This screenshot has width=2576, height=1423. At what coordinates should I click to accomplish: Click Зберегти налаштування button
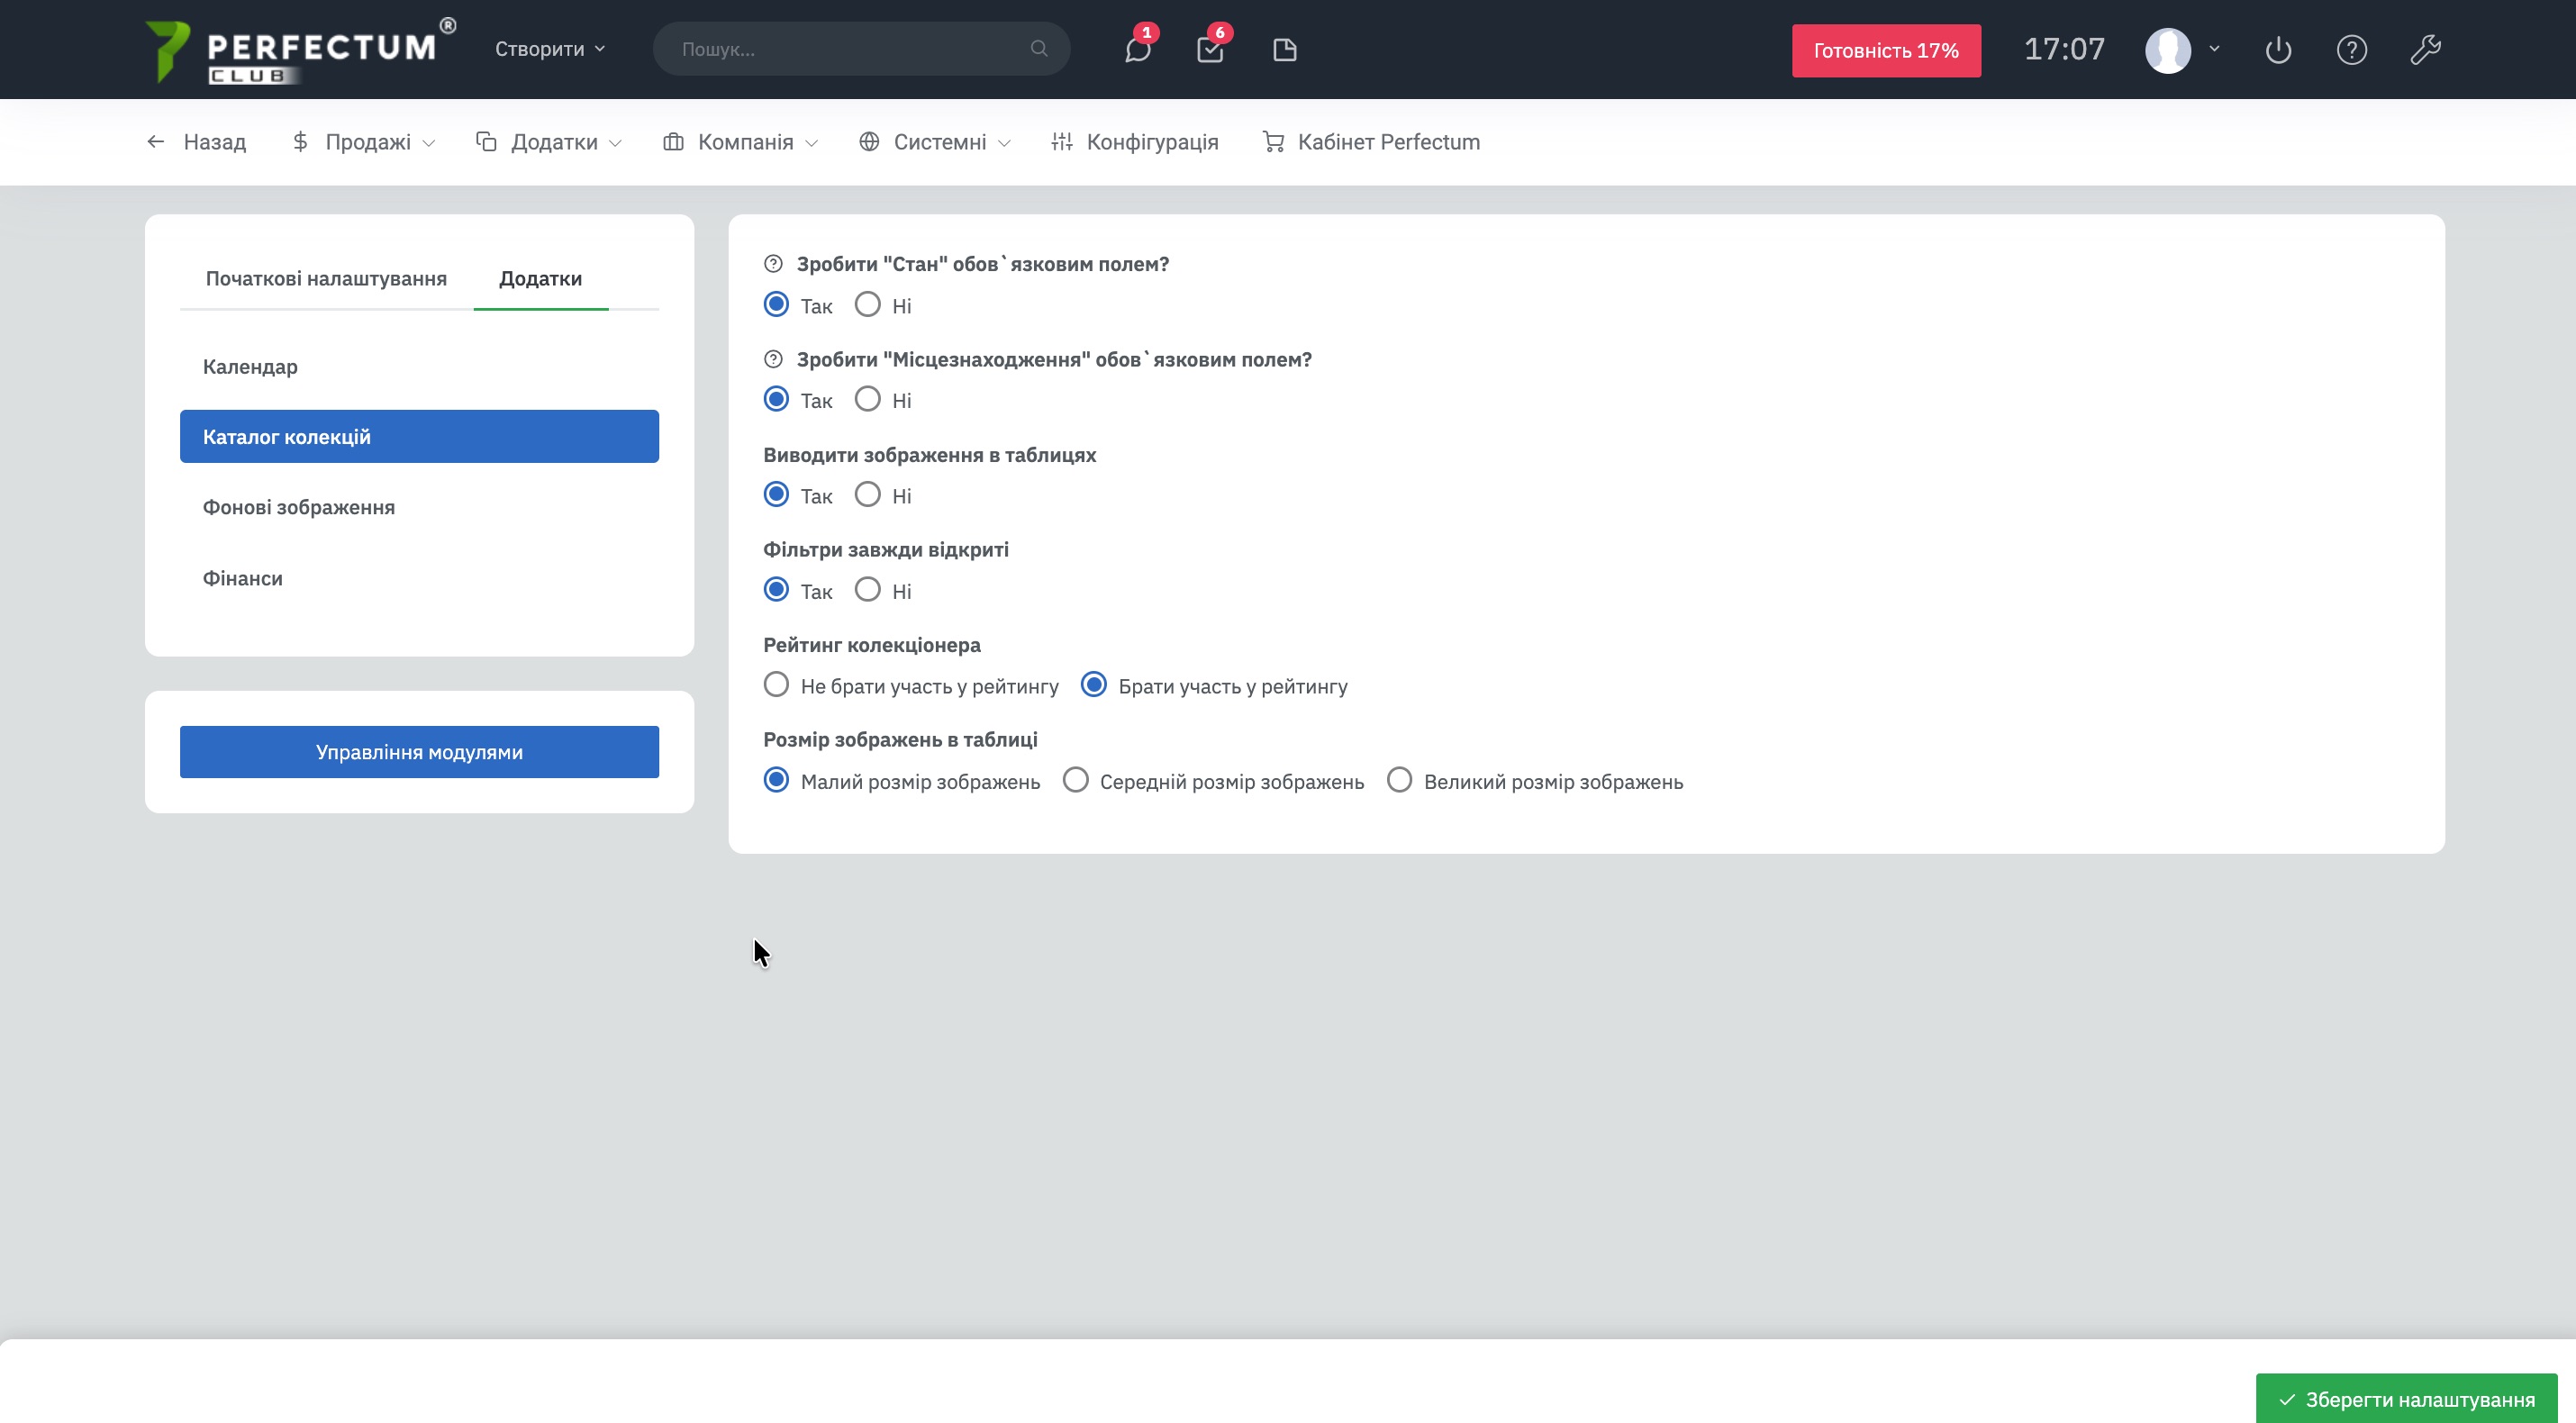[x=2407, y=1399]
